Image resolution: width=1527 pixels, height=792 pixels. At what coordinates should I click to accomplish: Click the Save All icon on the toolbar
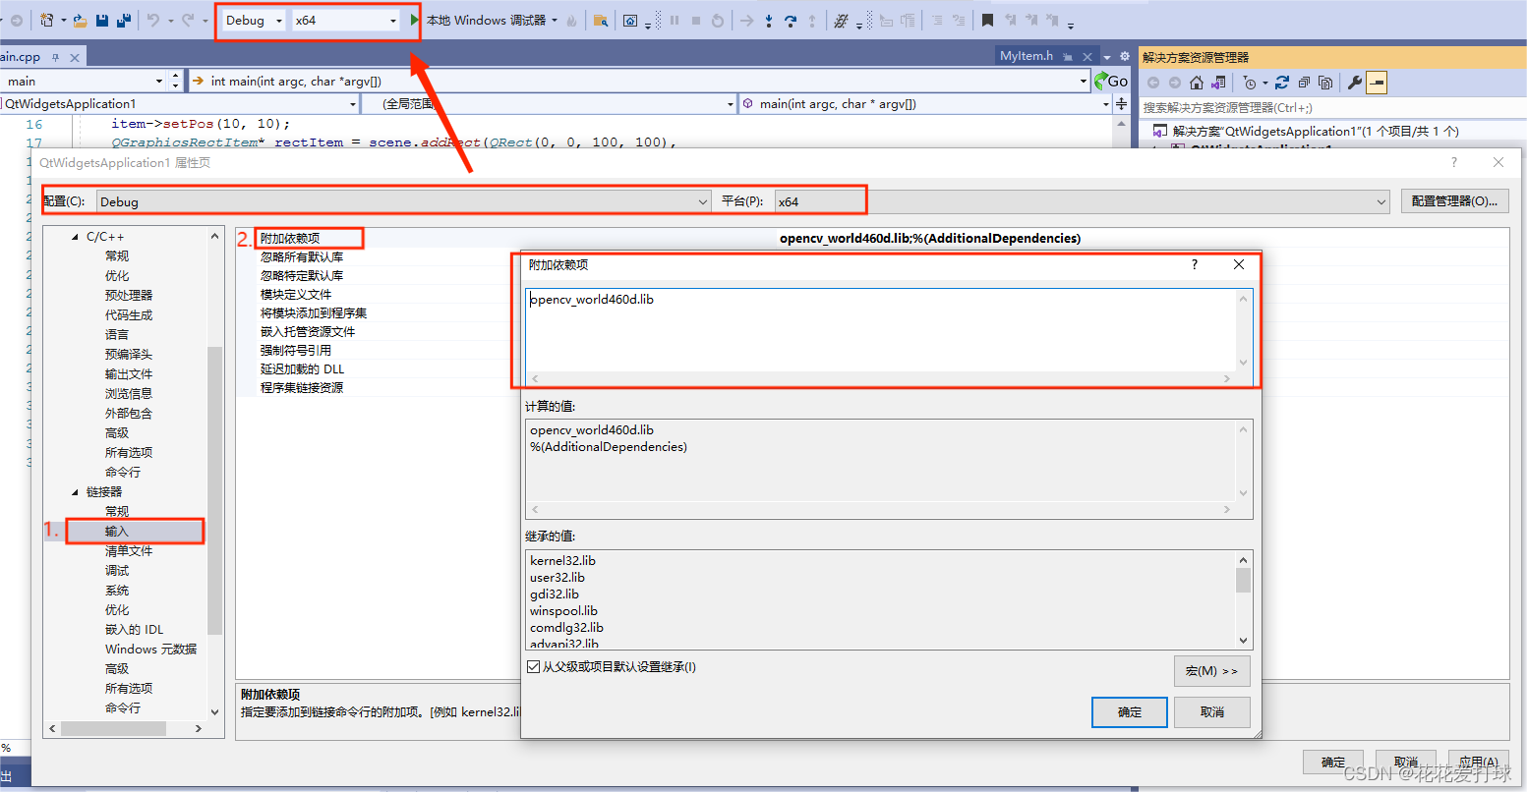pos(125,20)
